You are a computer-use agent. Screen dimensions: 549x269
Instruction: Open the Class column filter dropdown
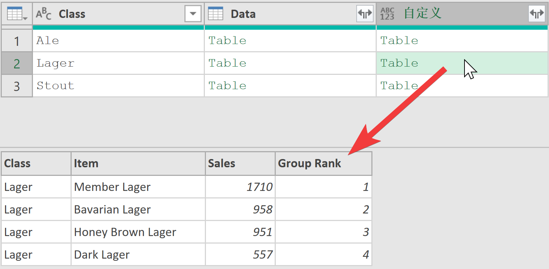(x=193, y=14)
